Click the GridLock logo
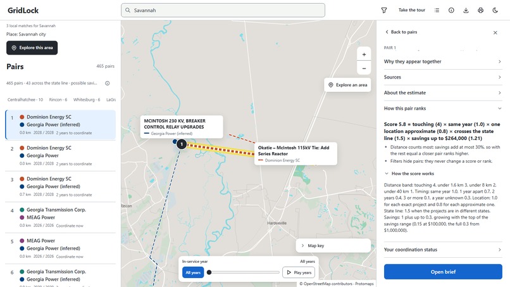 tap(23, 10)
